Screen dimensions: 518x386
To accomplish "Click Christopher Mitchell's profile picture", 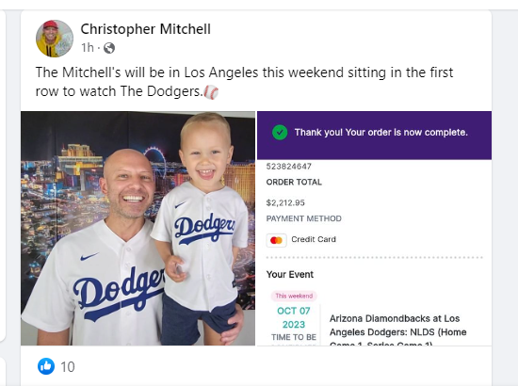I will (55, 39).
